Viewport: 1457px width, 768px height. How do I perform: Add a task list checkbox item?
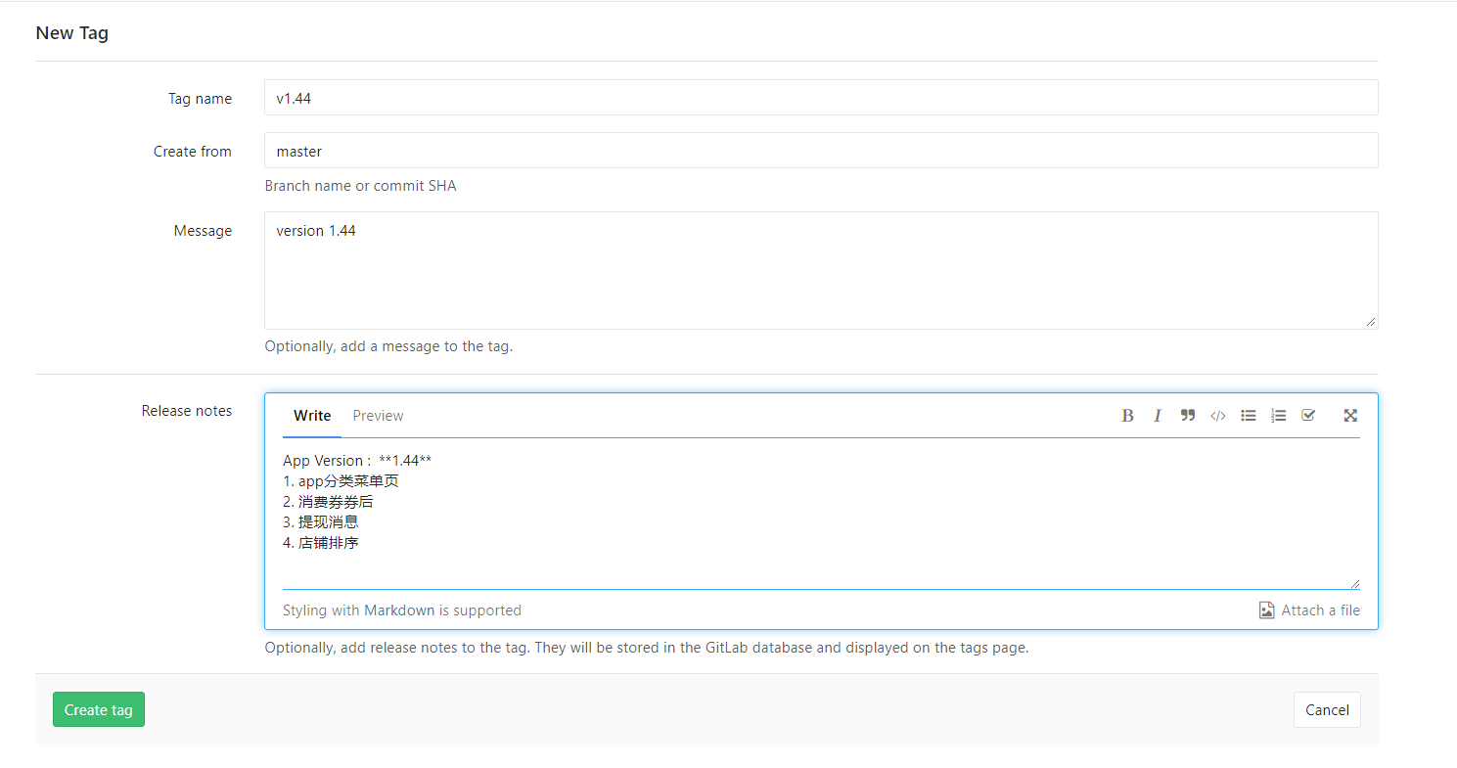pyautogui.click(x=1308, y=416)
